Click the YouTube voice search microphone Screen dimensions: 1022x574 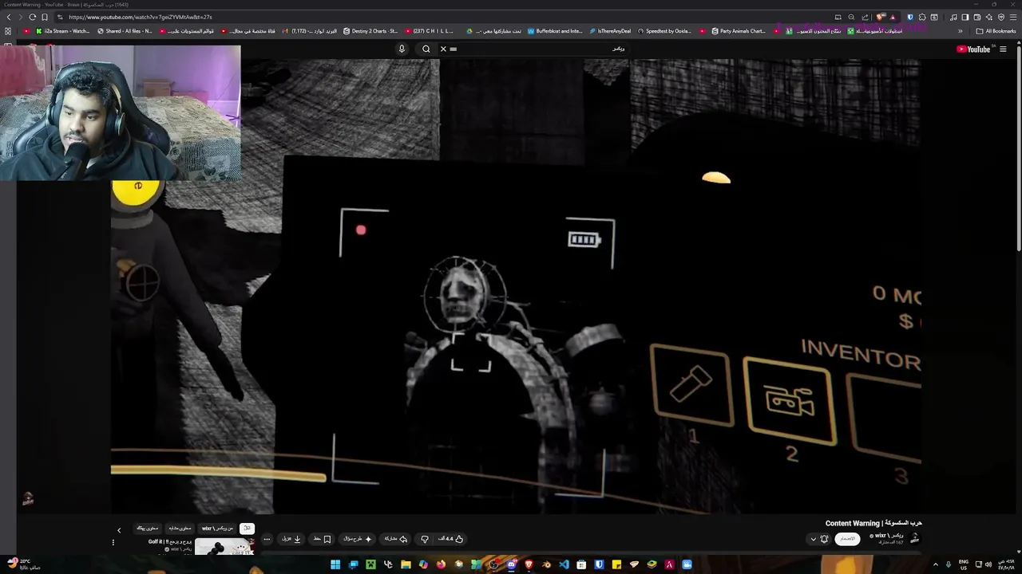tap(402, 49)
